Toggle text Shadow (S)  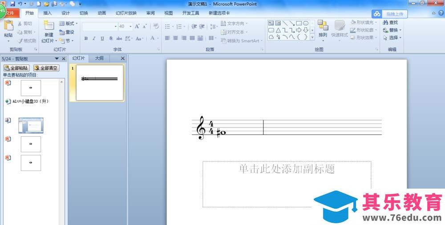[111, 38]
